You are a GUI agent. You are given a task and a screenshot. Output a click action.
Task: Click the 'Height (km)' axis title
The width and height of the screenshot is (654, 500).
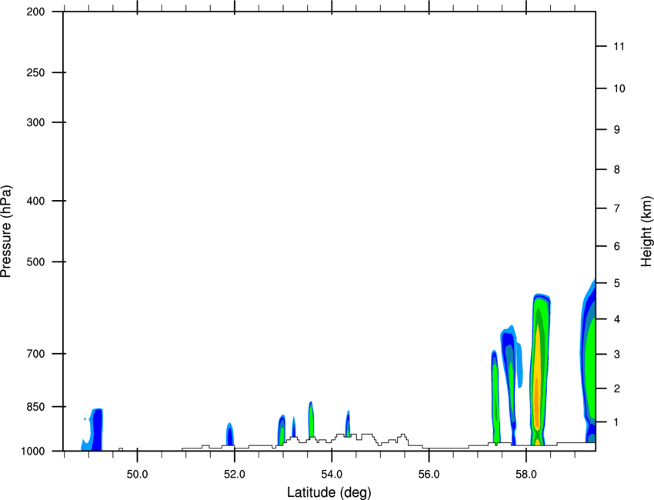pyautogui.click(x=646, y=231)
